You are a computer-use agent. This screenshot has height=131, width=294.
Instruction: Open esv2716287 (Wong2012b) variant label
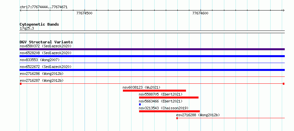[42, 80]
